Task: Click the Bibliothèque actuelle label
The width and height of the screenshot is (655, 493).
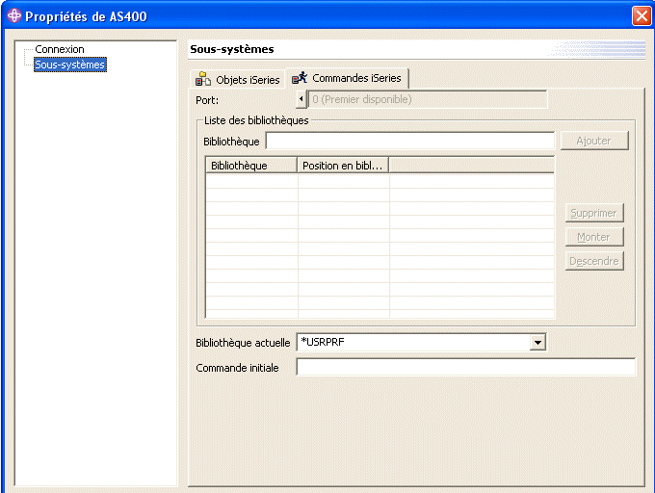Action: (x=243, y=343)
